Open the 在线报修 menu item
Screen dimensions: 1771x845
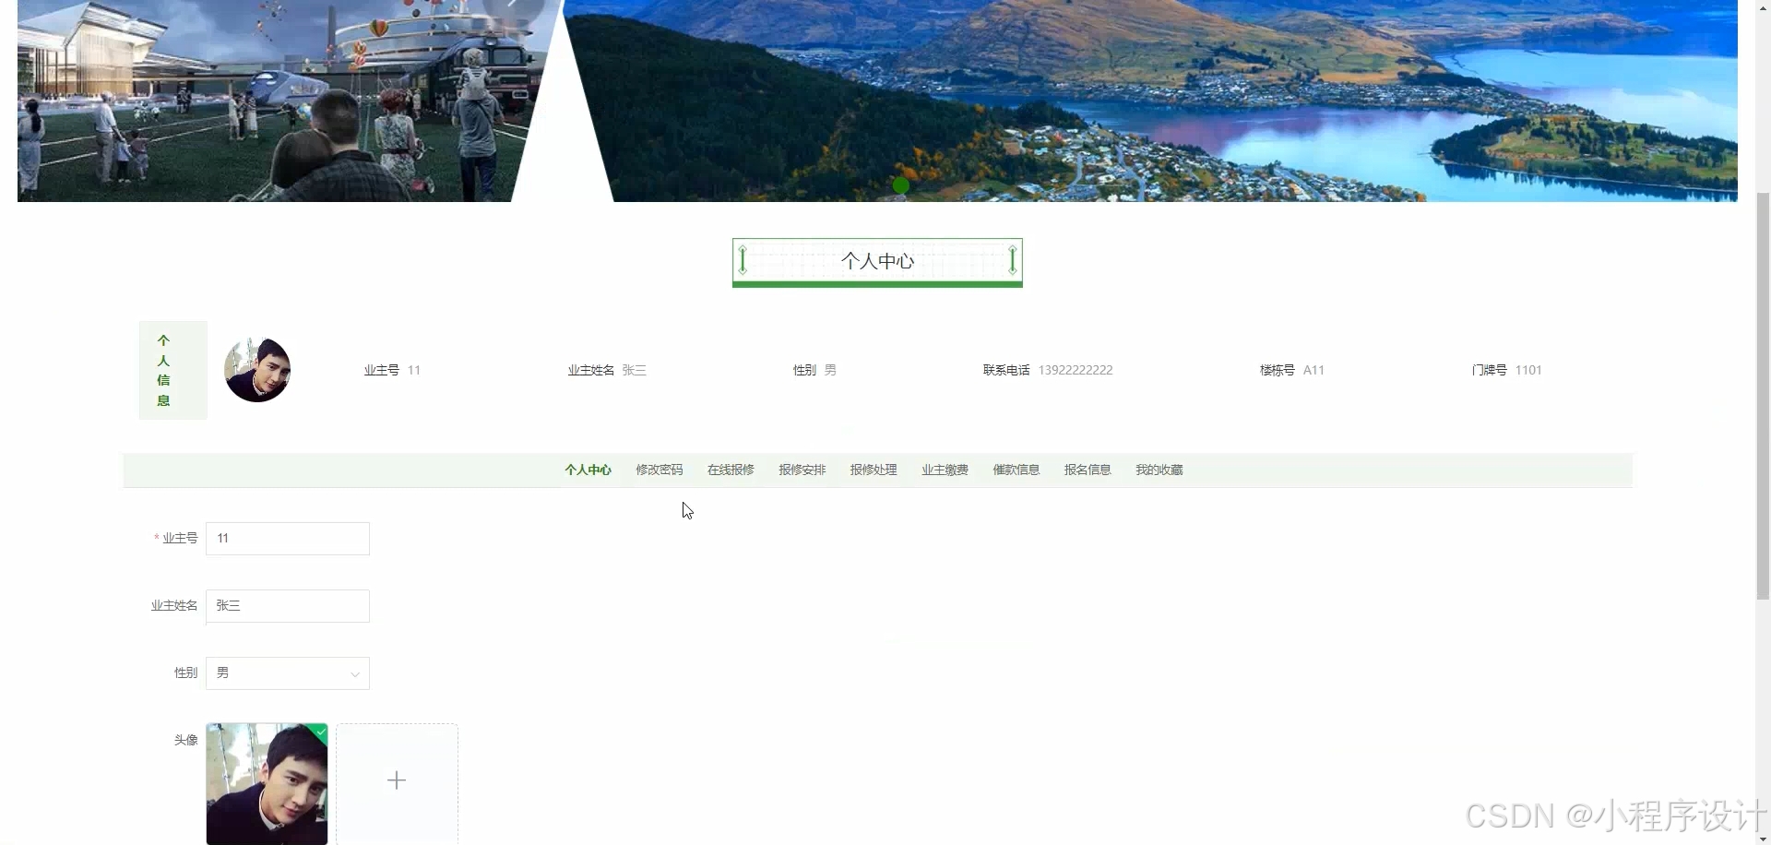(x=730, y=470)
